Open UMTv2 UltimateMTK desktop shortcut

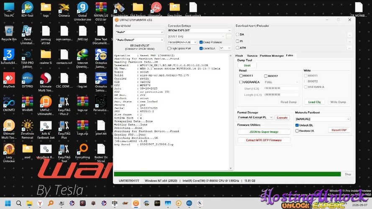tap(46, 106)
